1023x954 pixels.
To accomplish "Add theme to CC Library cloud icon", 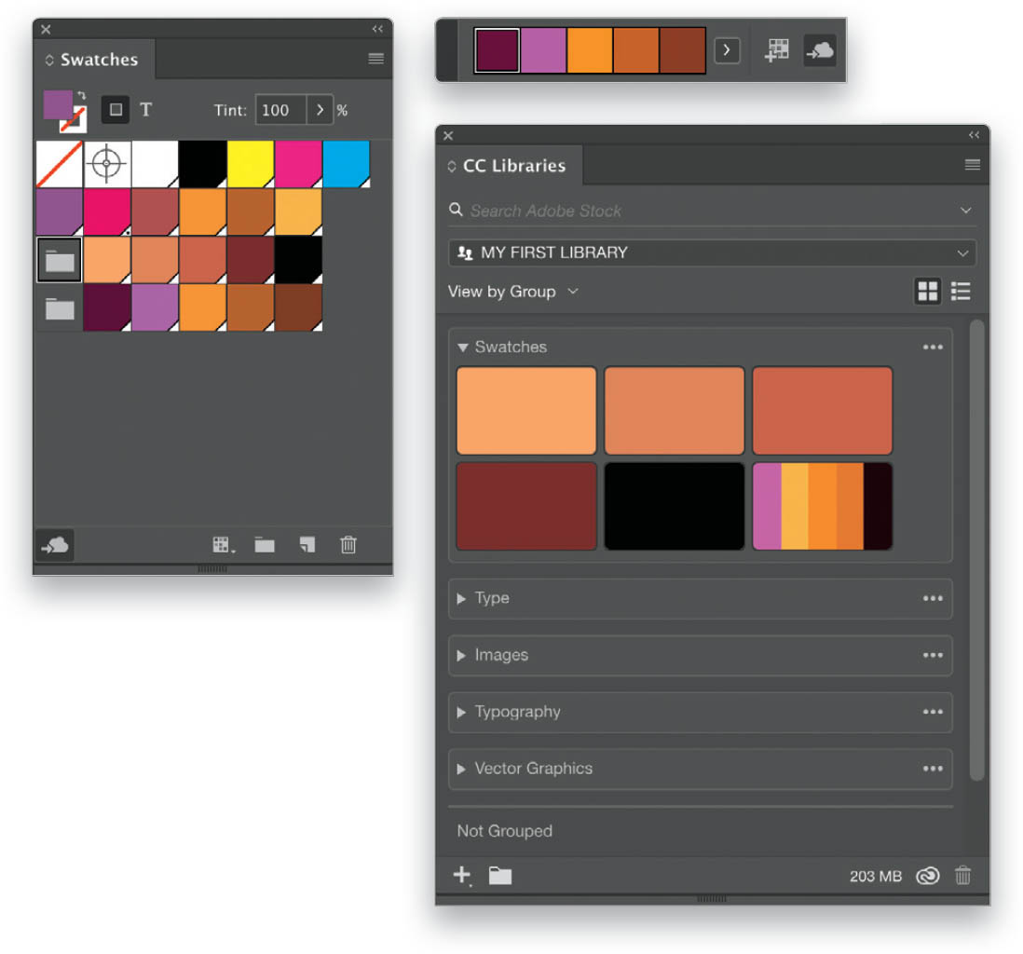I will [x=820, y=50].
